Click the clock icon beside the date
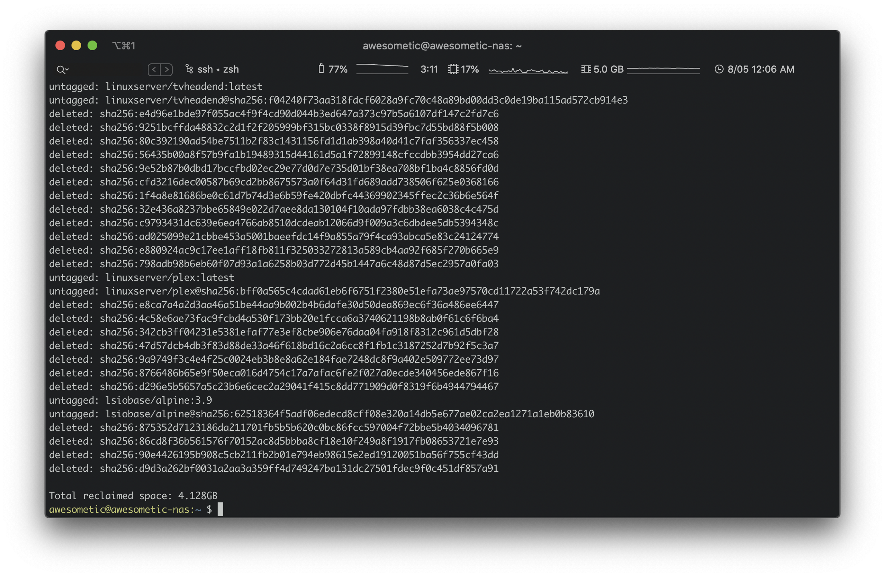The width and height of the screenshot is (885, 577). tap(719, 69)
